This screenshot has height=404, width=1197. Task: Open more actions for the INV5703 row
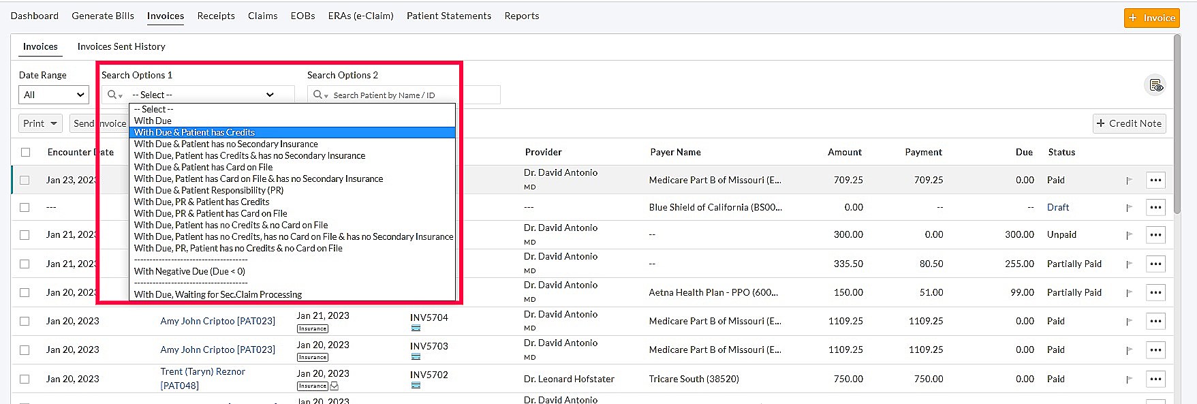(x=1155, y=349)
